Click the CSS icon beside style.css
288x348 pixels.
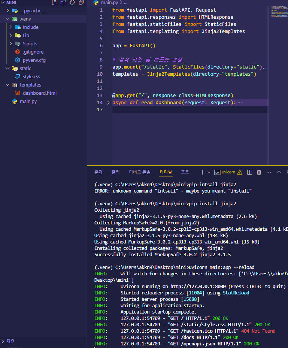(x=18, y=76)
